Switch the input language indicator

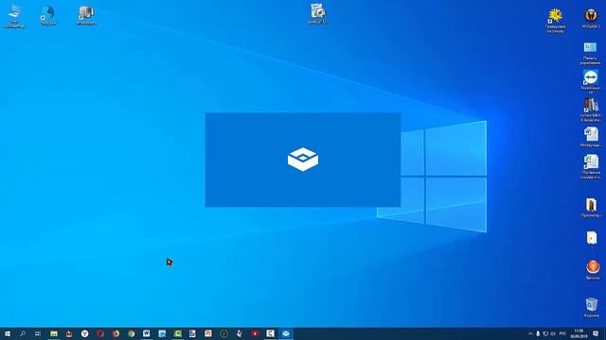(562, 333)
